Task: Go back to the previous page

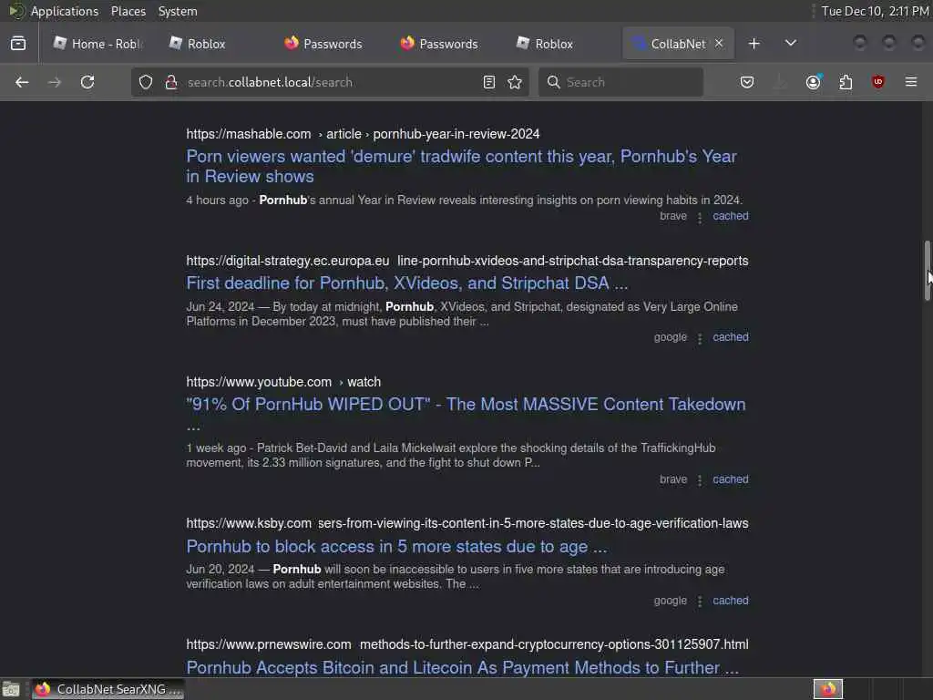Action: [22, 82]
